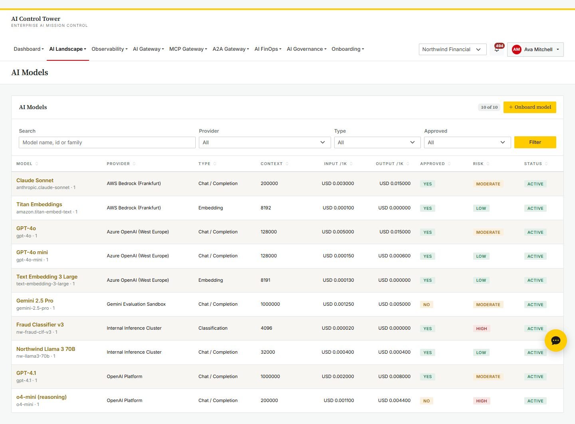This screenshot has height=424, width=575.
Task: Open the MCP Gateway menu
Action: pyautogui.click(x=188, y=49)
